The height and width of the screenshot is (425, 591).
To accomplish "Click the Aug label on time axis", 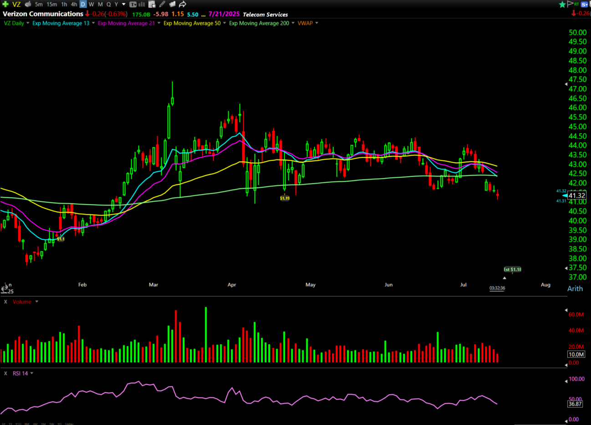I will [x=545, y=285].
